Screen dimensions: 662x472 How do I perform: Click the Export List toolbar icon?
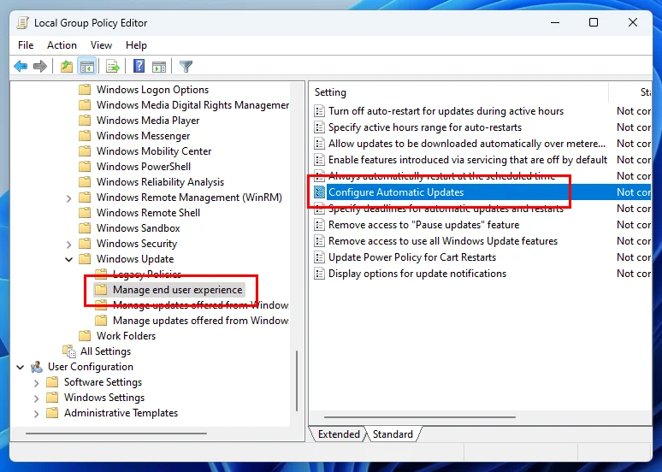(113, 67)
